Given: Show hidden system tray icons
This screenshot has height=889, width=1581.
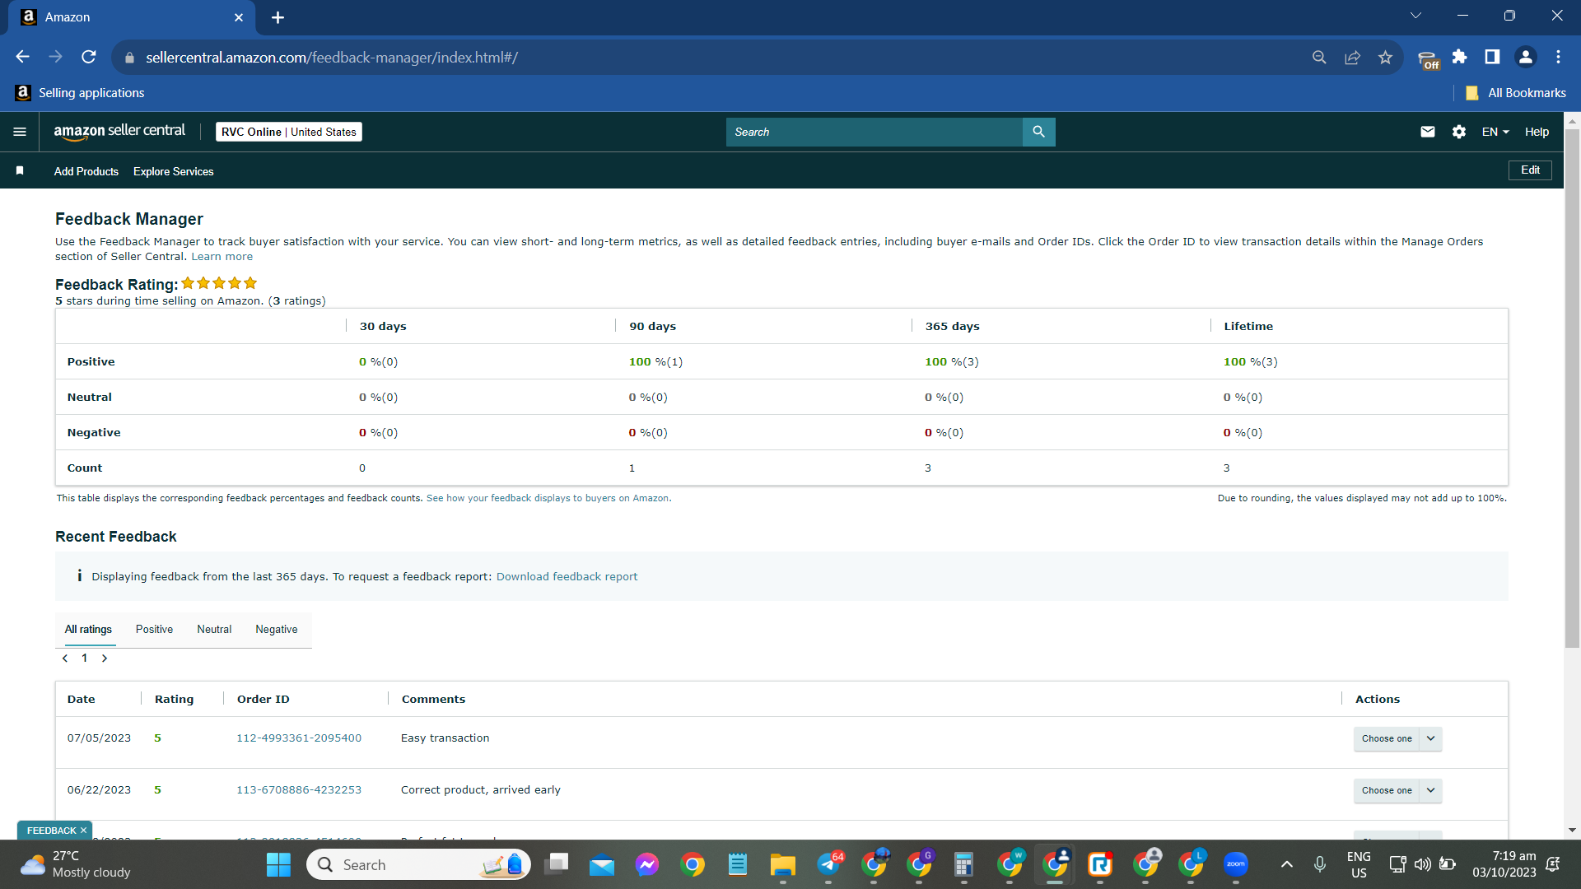Looking at the screenshot, I should click(1286, 864).
